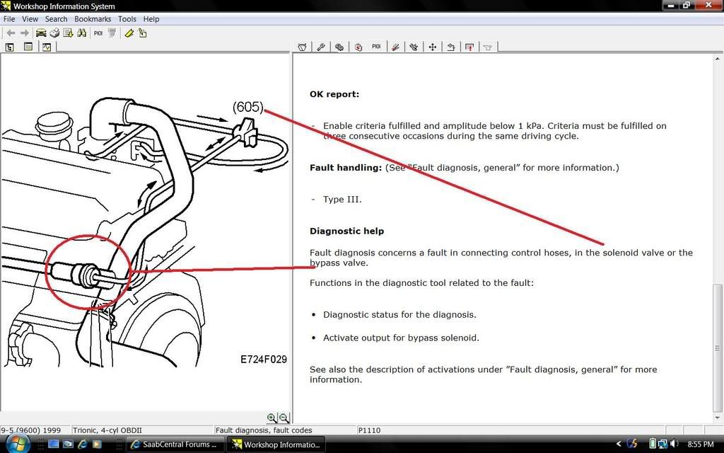Image resolution: width=724 pixels, height=453 pixels.
Task: Zoom out using the magnifier below the diagram
Action: [283, 418]
